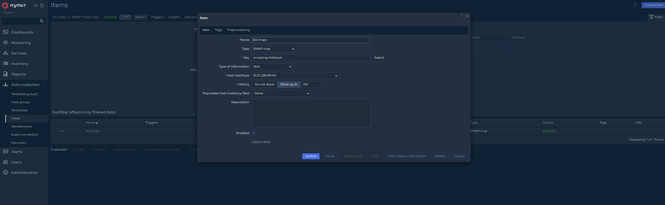Open SNMP-Traps-Test breadcrumb link
The image size is (665, 205).
(x=85, y=17)
